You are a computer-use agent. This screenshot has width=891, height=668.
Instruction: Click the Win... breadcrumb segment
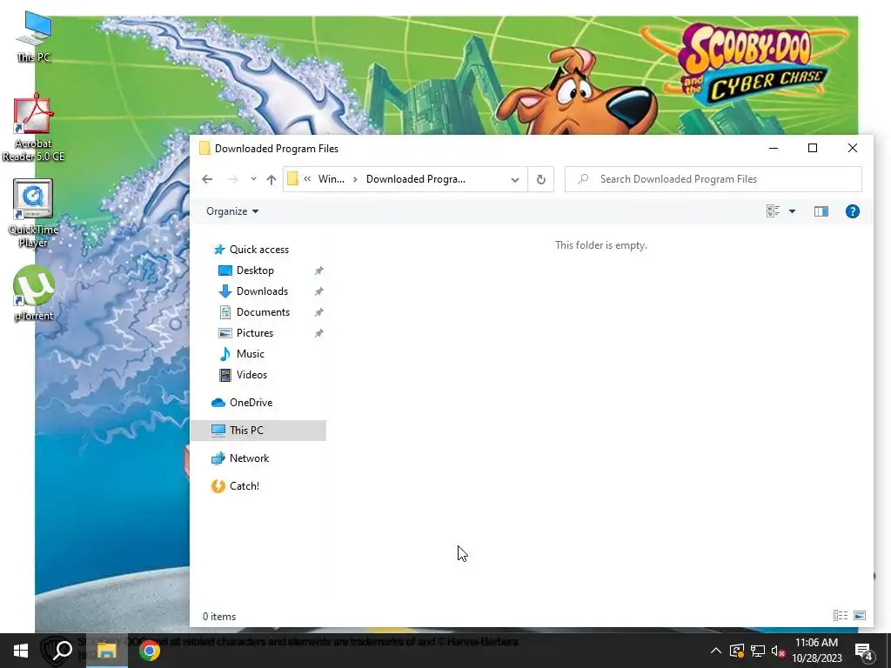coord(332,179)
